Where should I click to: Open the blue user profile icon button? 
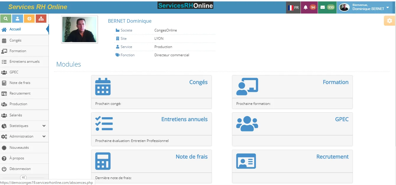click(17, 19)
